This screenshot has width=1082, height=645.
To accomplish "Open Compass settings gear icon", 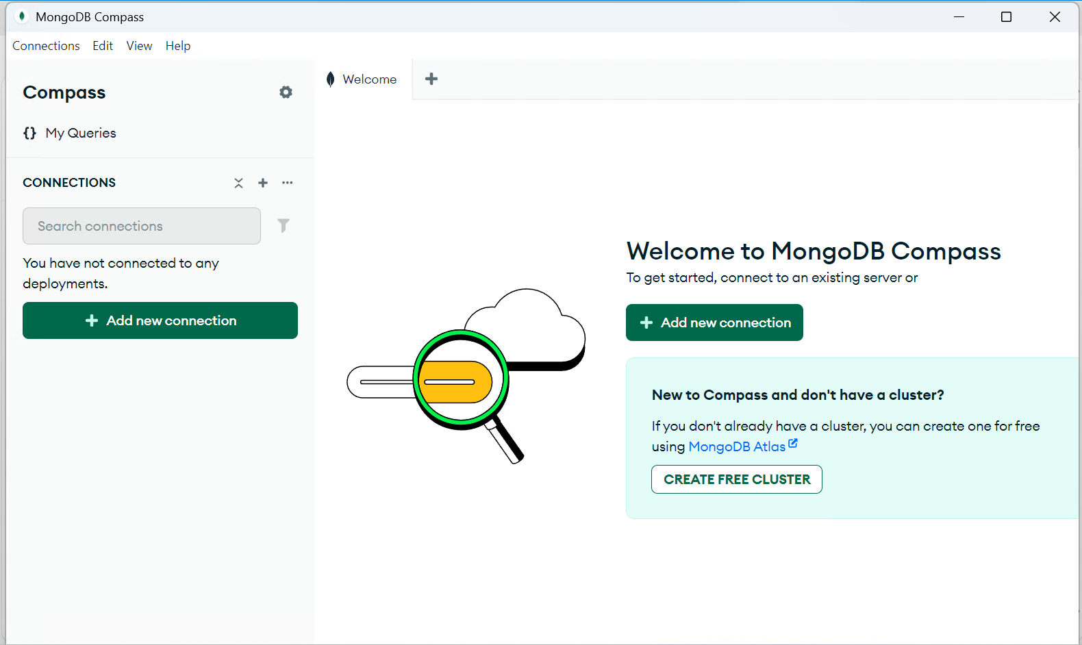I will 286,92.
